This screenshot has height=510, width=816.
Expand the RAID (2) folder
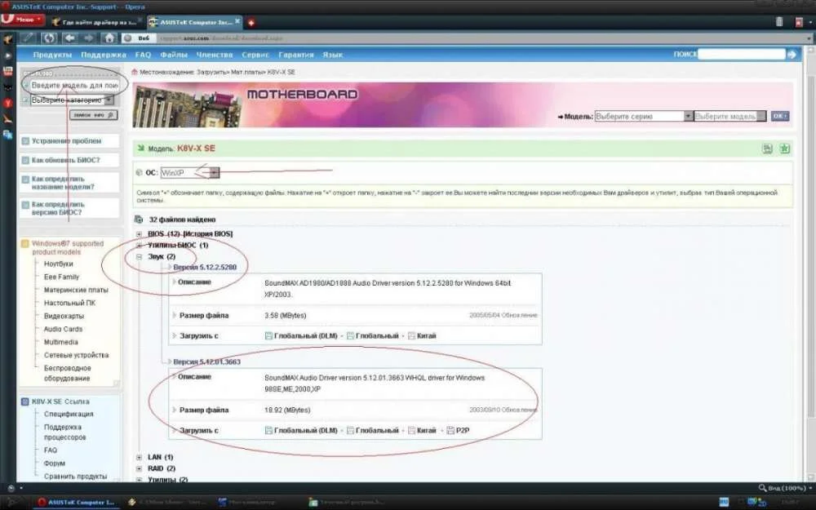(139, 469)
